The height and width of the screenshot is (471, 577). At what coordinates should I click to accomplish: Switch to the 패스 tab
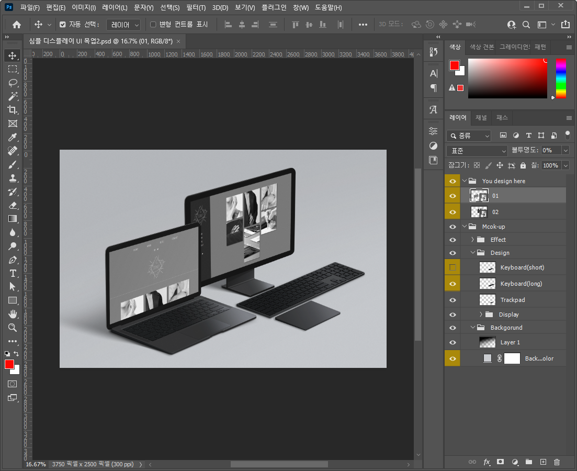click(502, 117)
